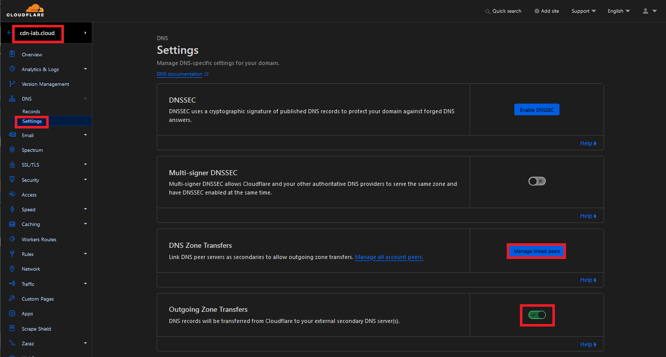The image size is (666, 357).
Task: Click the Spectrum shield icon
Action: tap(12, 150)
